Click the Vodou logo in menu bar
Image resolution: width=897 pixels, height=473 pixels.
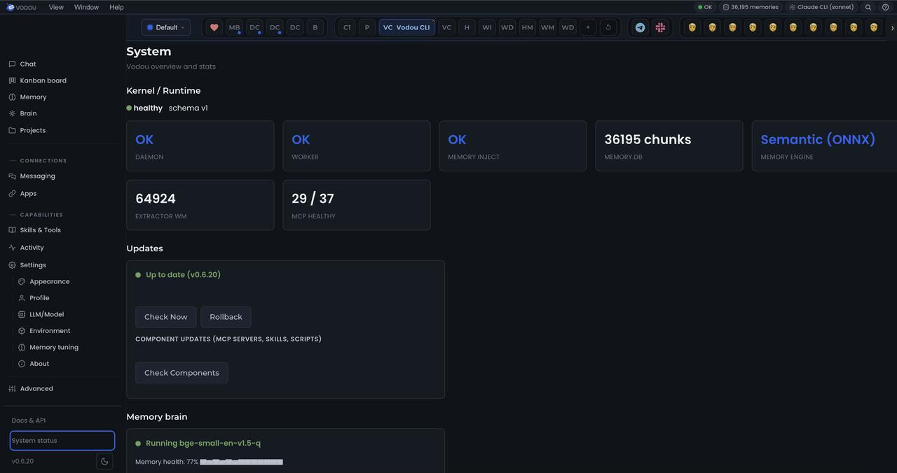[x=21, y=7]
